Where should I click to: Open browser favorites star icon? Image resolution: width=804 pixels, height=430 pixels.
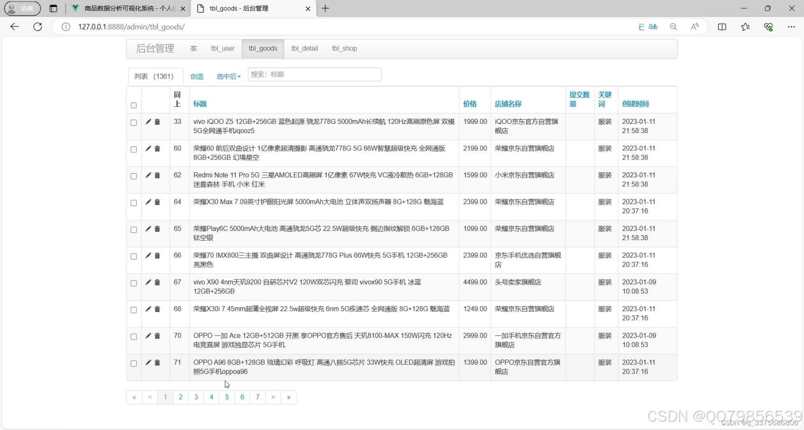click(745, 27)
